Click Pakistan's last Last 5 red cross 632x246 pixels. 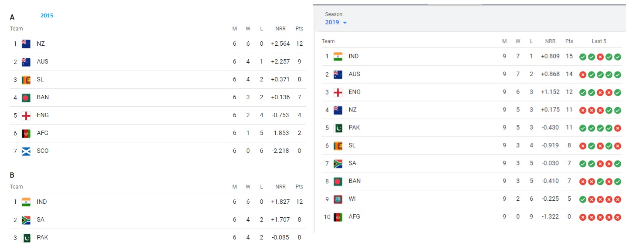(617, 128)
